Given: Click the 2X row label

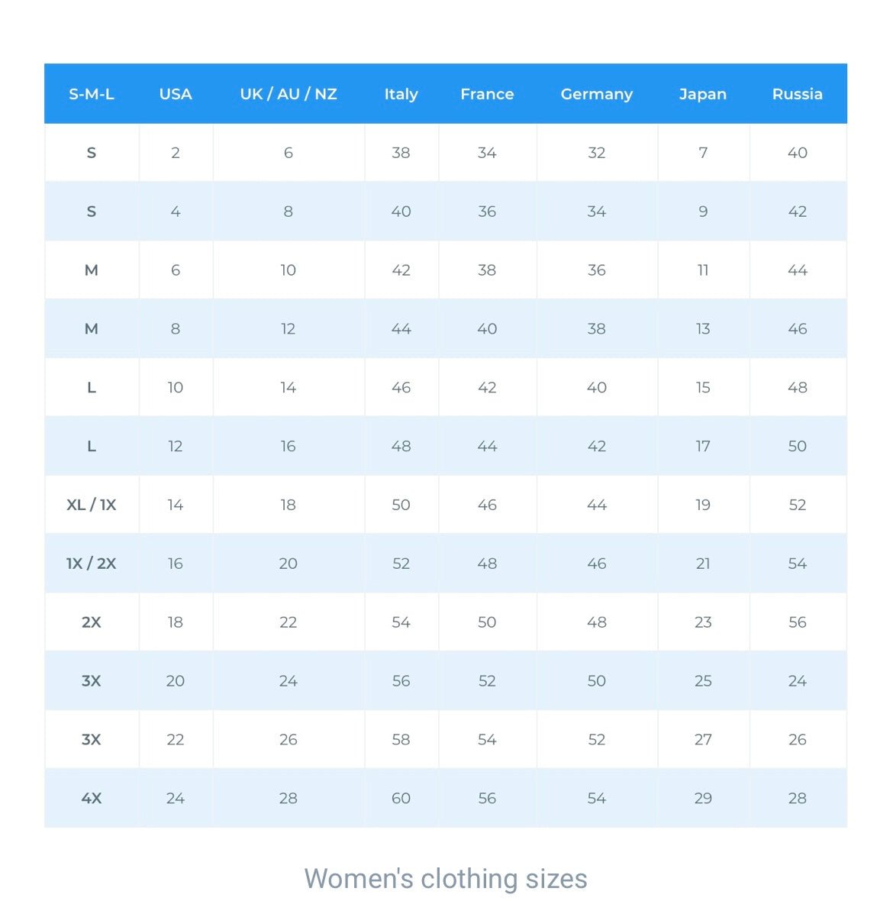Looking at the screenshot, I should coord(92,622).
